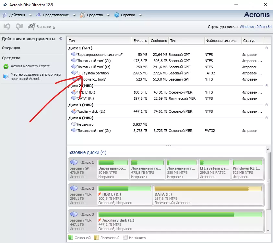The width and height of the screenshot is (273, 243).
Task: Collapse the Диск 1 (GPT) group
Action: point(267,48)
